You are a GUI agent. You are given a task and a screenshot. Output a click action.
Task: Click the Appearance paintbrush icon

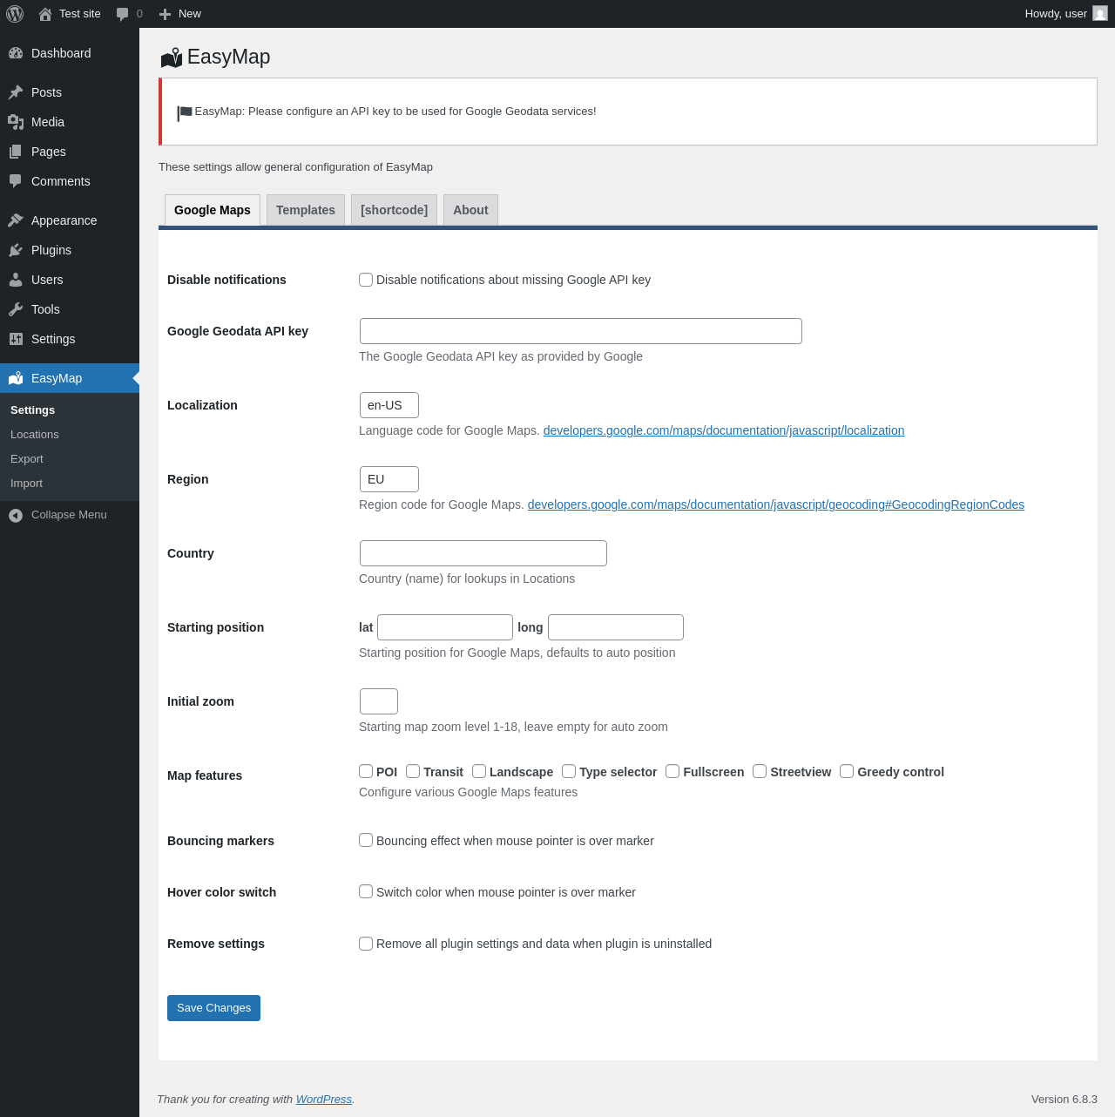click(16, 220)
